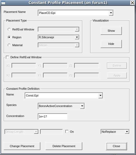This screenshot has height=155, width=136.
Task: Click the Y1 coordinate field
Action: [55, 66]
